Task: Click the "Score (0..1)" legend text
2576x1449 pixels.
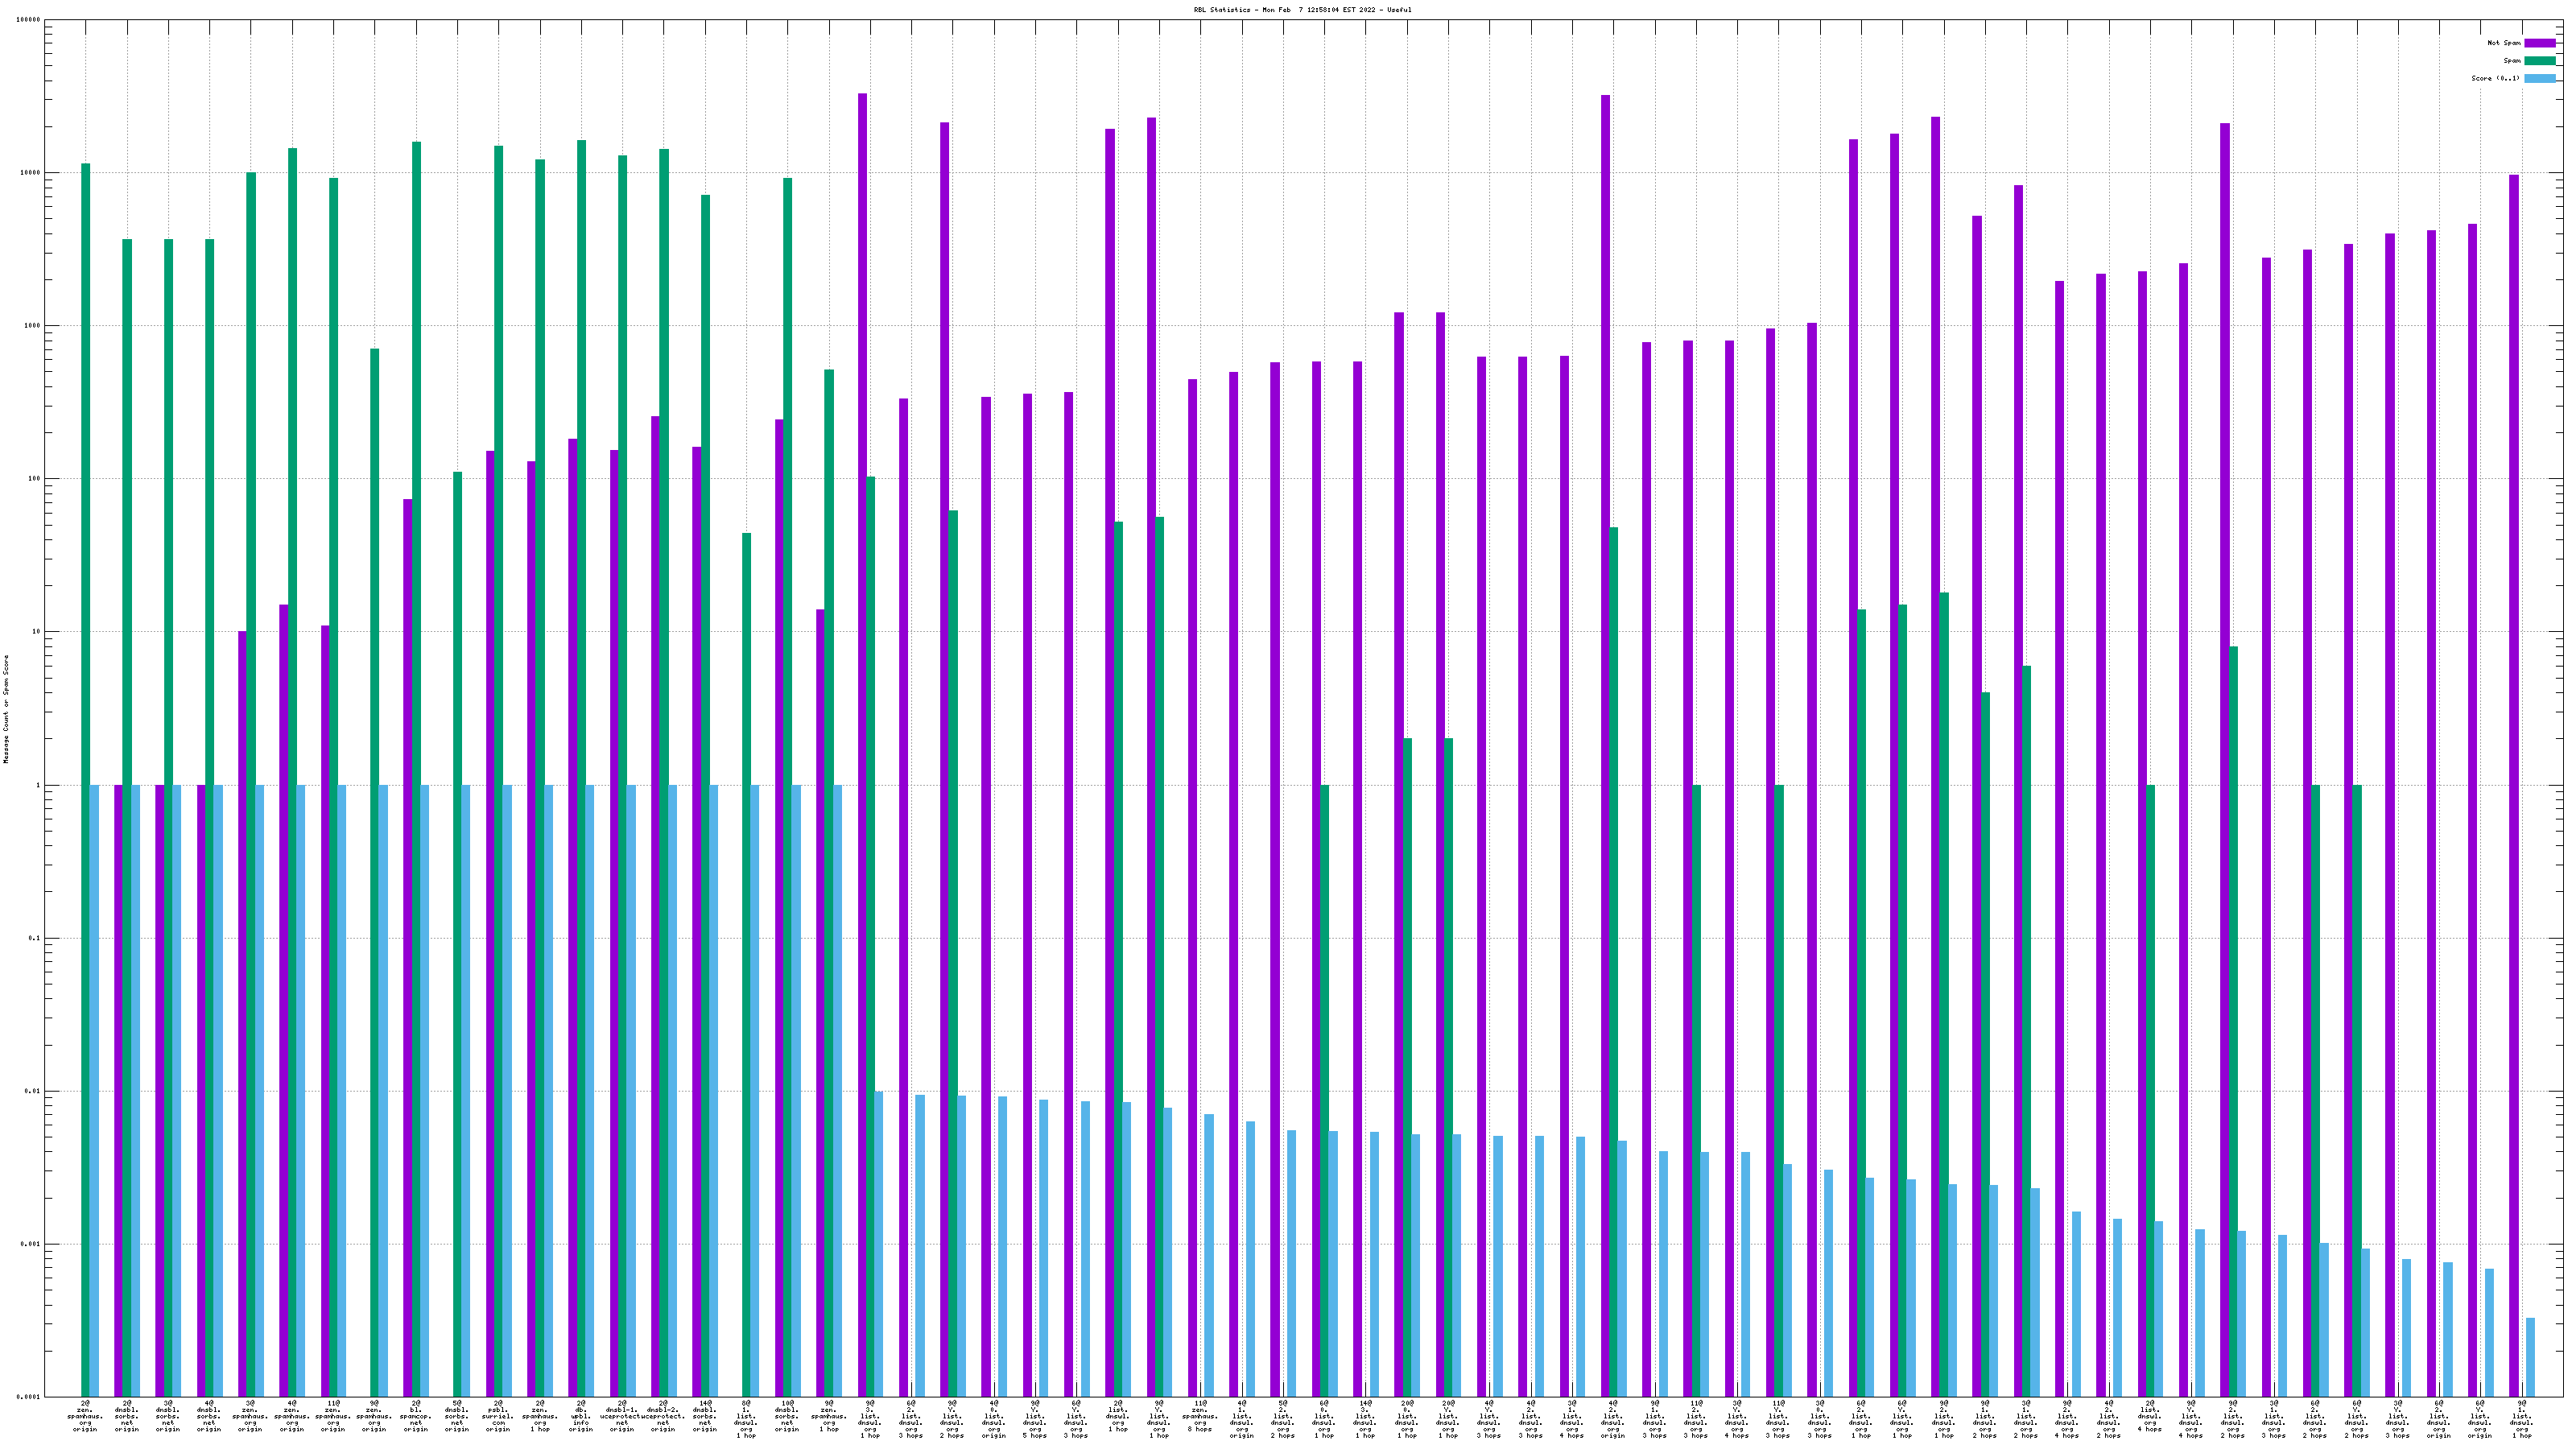Action: coord(2495,78)
